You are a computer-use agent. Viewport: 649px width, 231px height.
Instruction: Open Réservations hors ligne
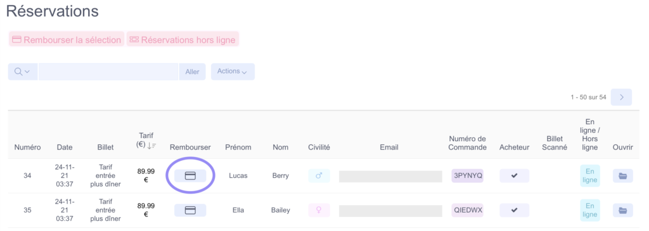coord(183,40)
